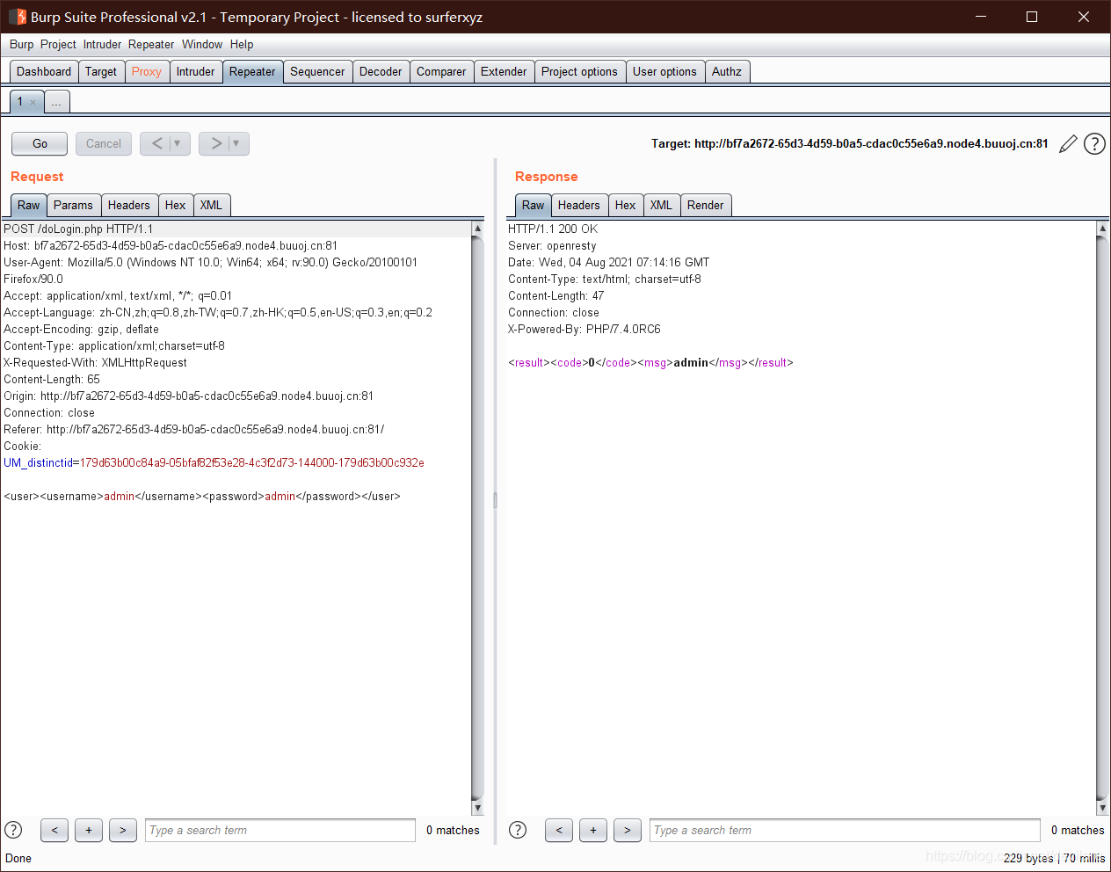Click the Content-Length: 65 request header
This screenshot has width=1111, height=872.
[x=52, y=380]
